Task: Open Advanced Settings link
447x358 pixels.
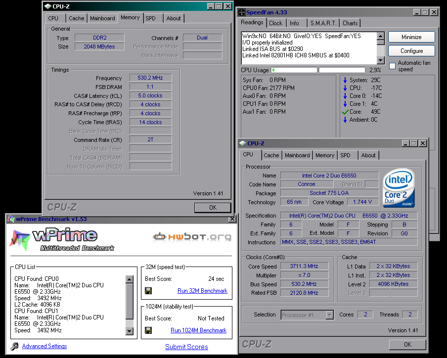Action: [45, 346]
